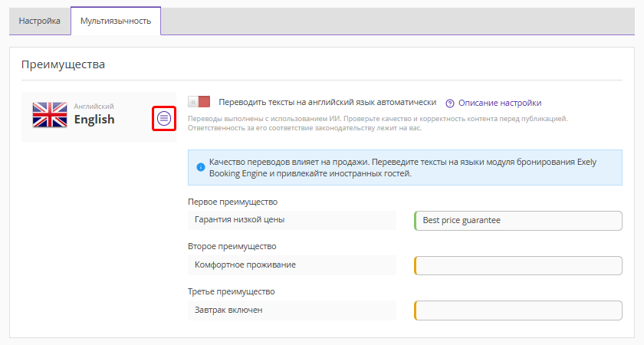The image size is (644, 345).
Task: Click the British flag icon
Action: point(50,114)
